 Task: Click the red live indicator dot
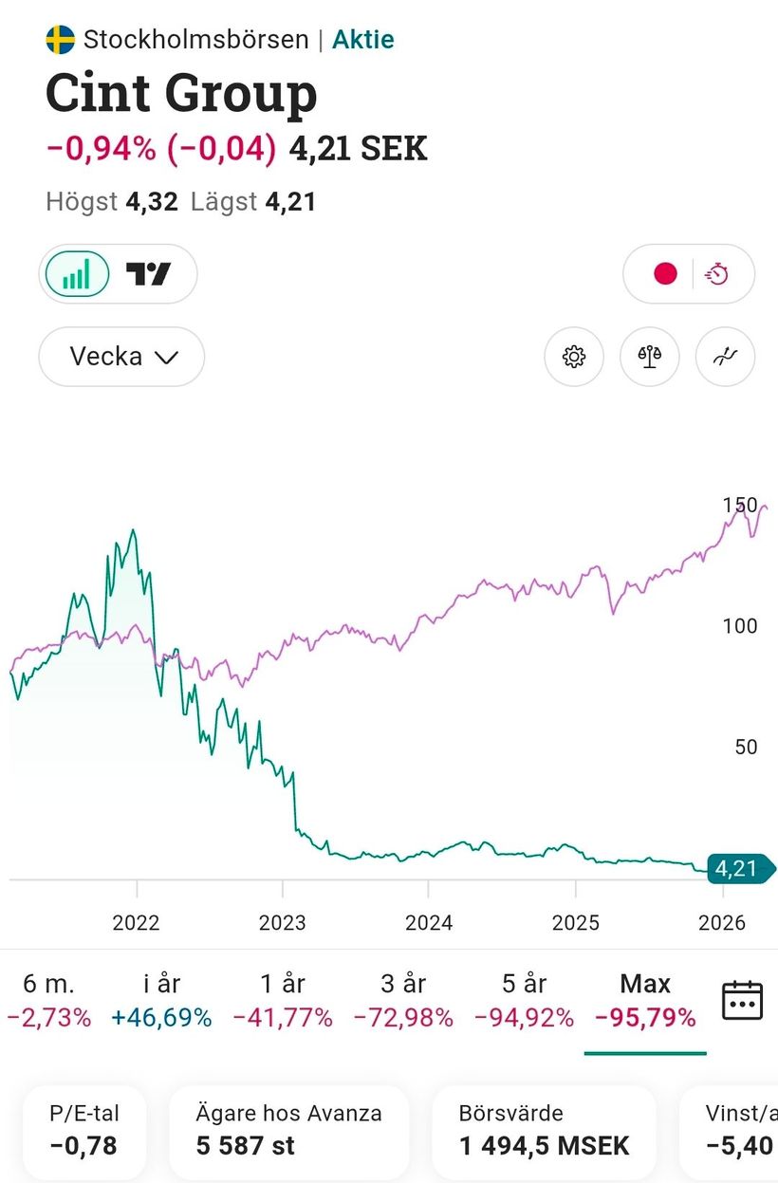[665, 274]
